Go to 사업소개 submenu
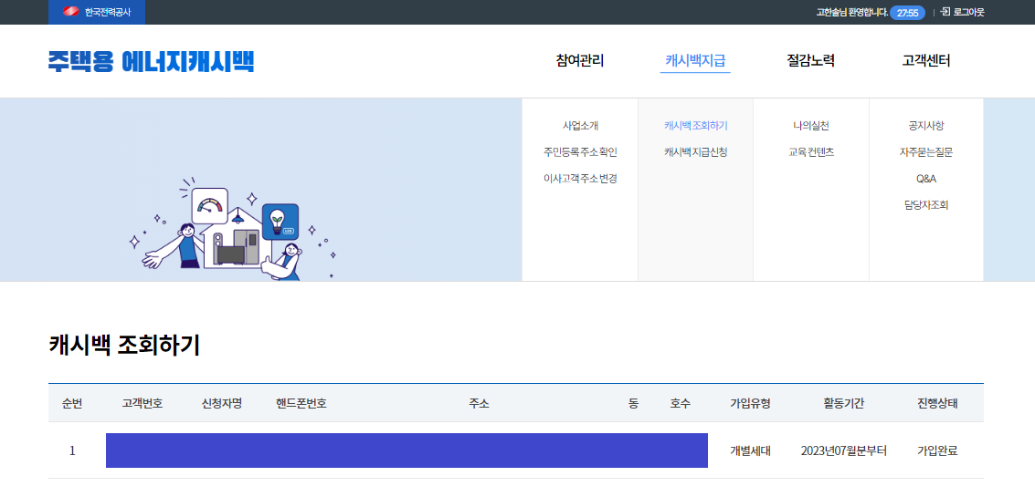This screenshot has height=497, width=1035. click(x=580, y=125)
